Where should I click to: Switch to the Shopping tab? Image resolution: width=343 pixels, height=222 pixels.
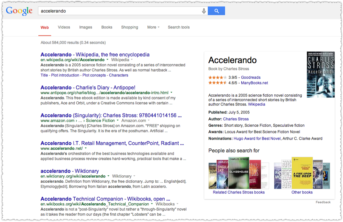pyautogui.click(x=129, y=27)
